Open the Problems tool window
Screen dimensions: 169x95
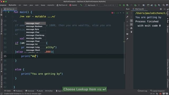pos(18,91)
